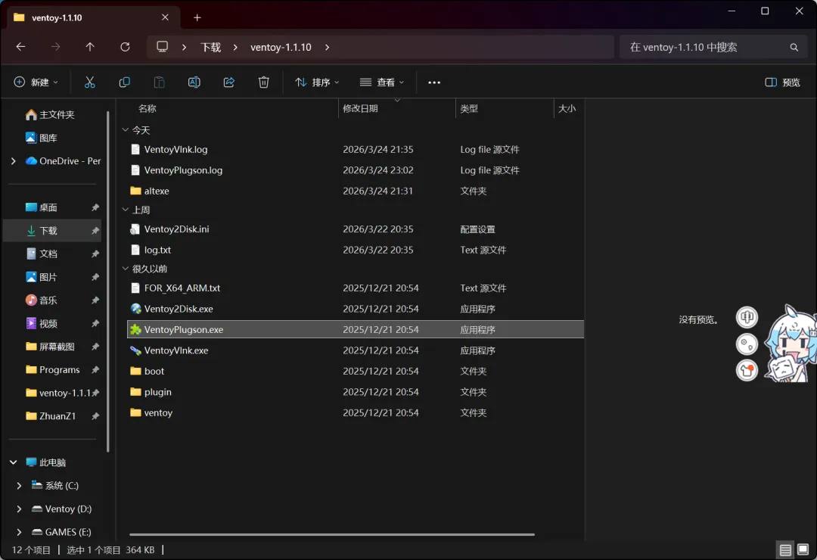Collapse This PC (此电脑) tree node

[x=14, y=462]
